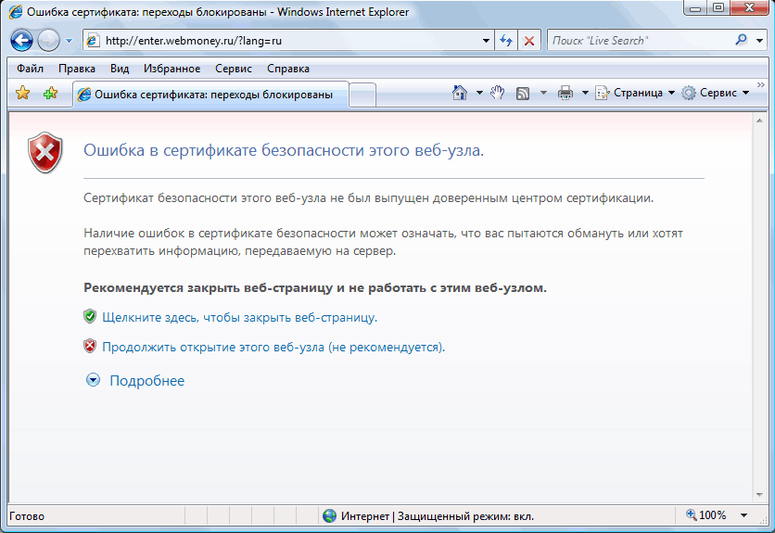775x533 pixels.
Task: Click the Refresh page icon
Action: [506, 41]
